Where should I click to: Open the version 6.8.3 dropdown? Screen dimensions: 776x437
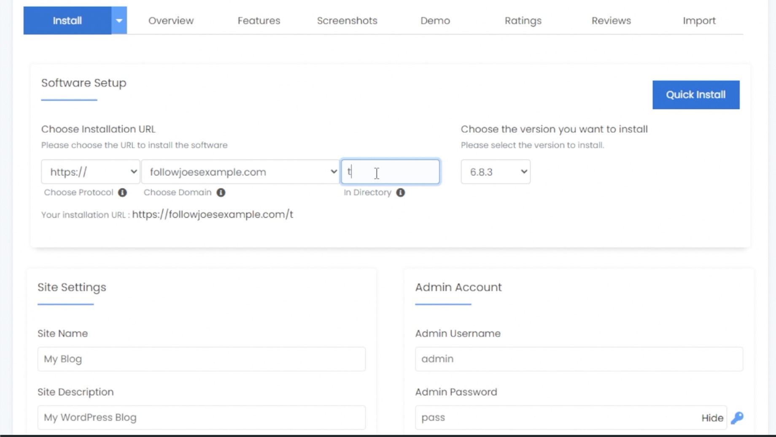[x=495, y=172]
